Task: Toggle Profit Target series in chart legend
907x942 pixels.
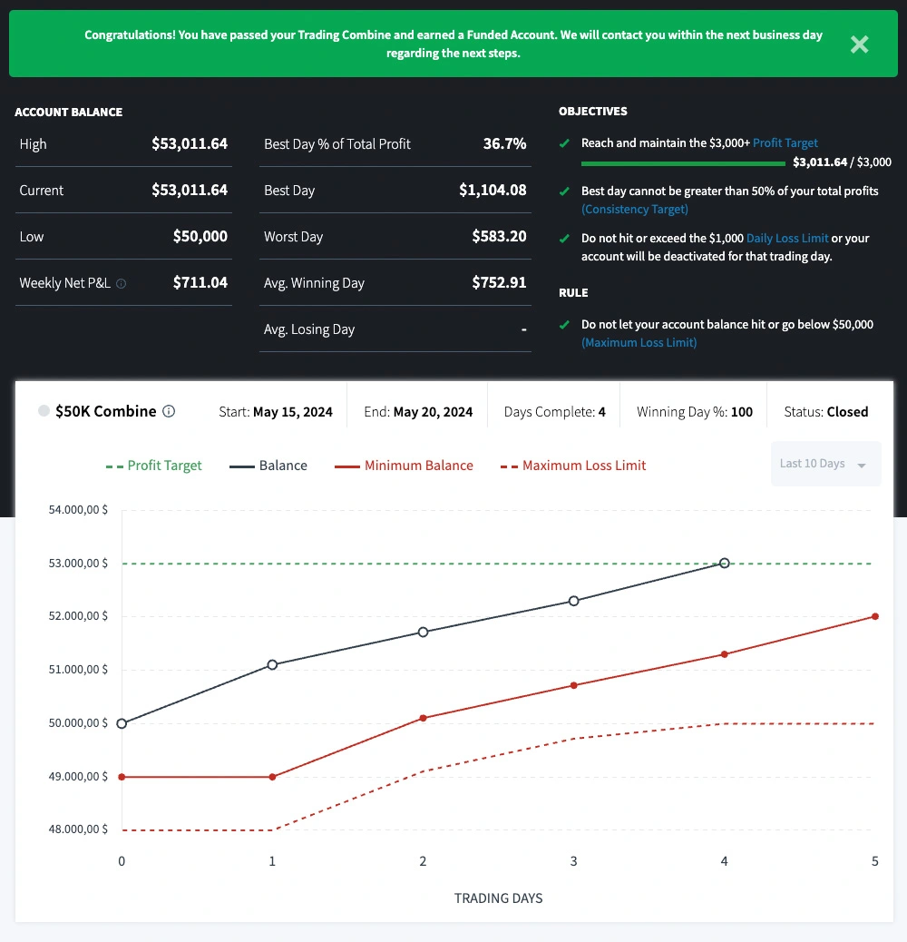Action: pyautogui.click(x=154, y=466)
